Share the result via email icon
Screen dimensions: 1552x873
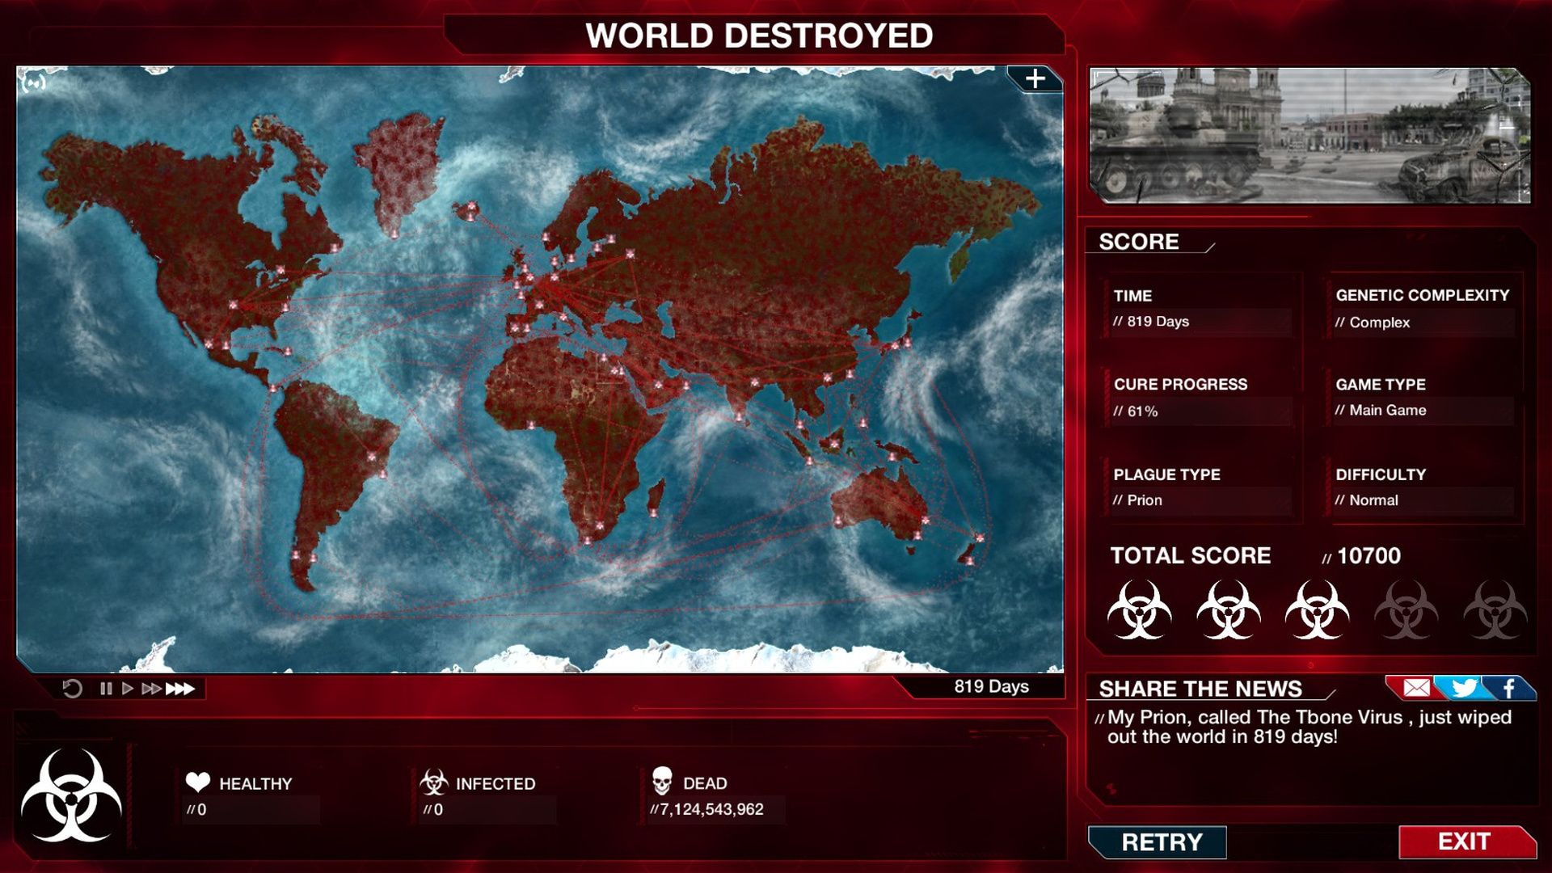(1416, 688)
